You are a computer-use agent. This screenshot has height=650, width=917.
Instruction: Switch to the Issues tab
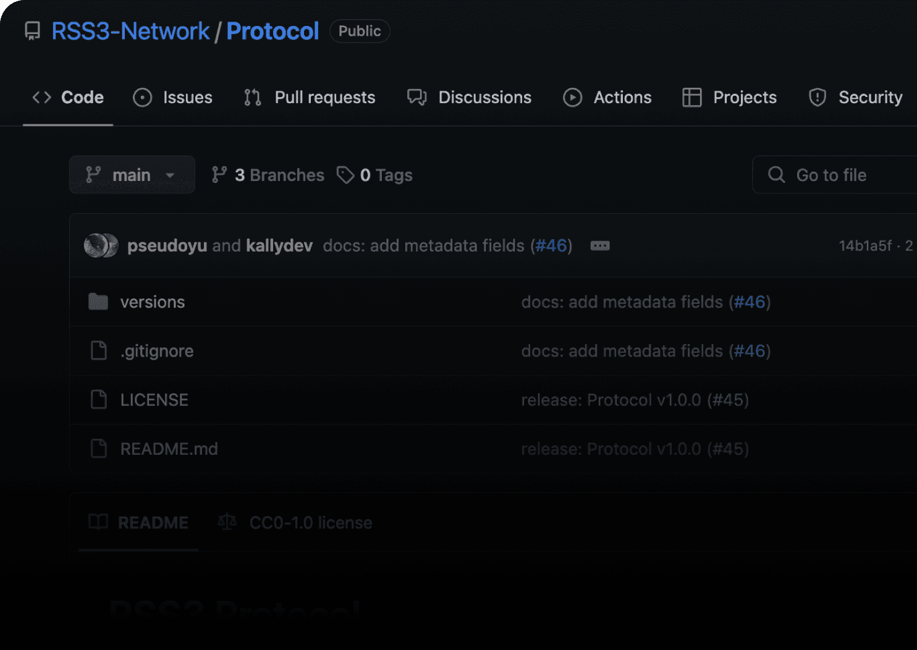click(173, 97)
